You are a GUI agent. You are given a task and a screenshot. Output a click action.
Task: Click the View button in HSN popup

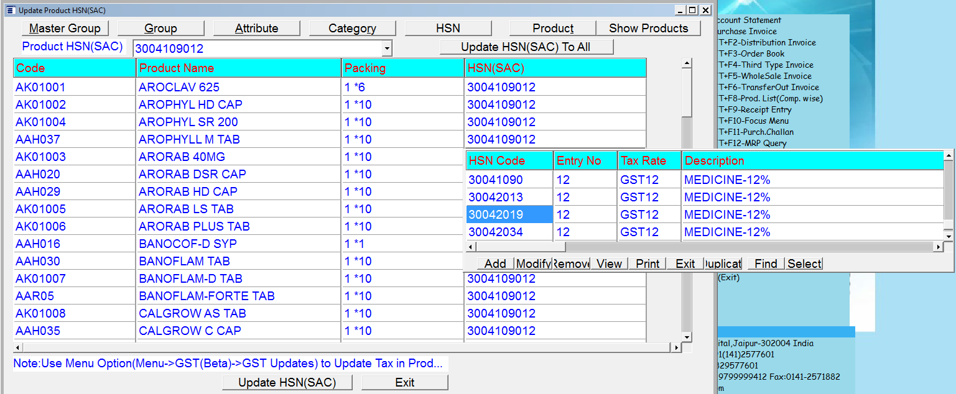(x=609, y=263)
